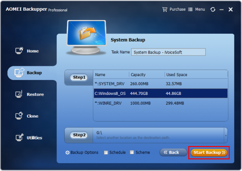
Task: Start the backup with Start Backup button
Action: point(209,153)
